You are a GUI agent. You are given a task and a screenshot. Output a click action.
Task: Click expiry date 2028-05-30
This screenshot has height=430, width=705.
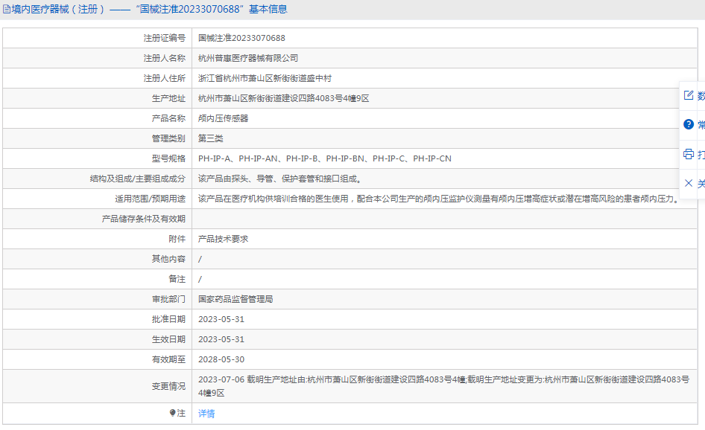coord(221,359)
